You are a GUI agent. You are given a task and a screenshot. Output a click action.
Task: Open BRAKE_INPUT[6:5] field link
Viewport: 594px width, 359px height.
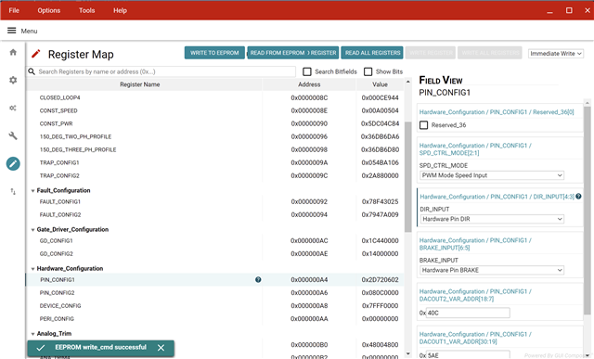coord(475,244)
